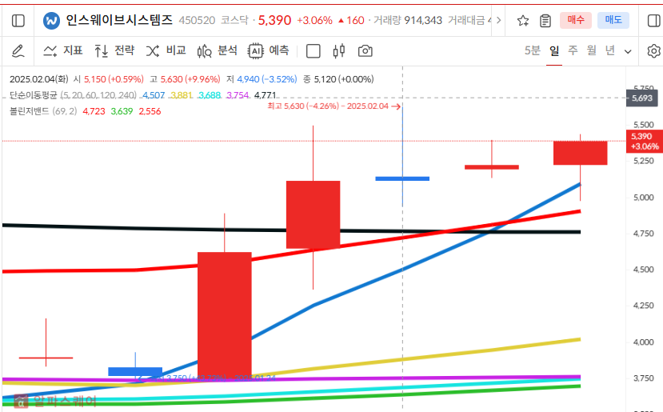Click the 거래량 914,343 volume text
This screenshot has height=412, width=663.
[x=408, y=20]
